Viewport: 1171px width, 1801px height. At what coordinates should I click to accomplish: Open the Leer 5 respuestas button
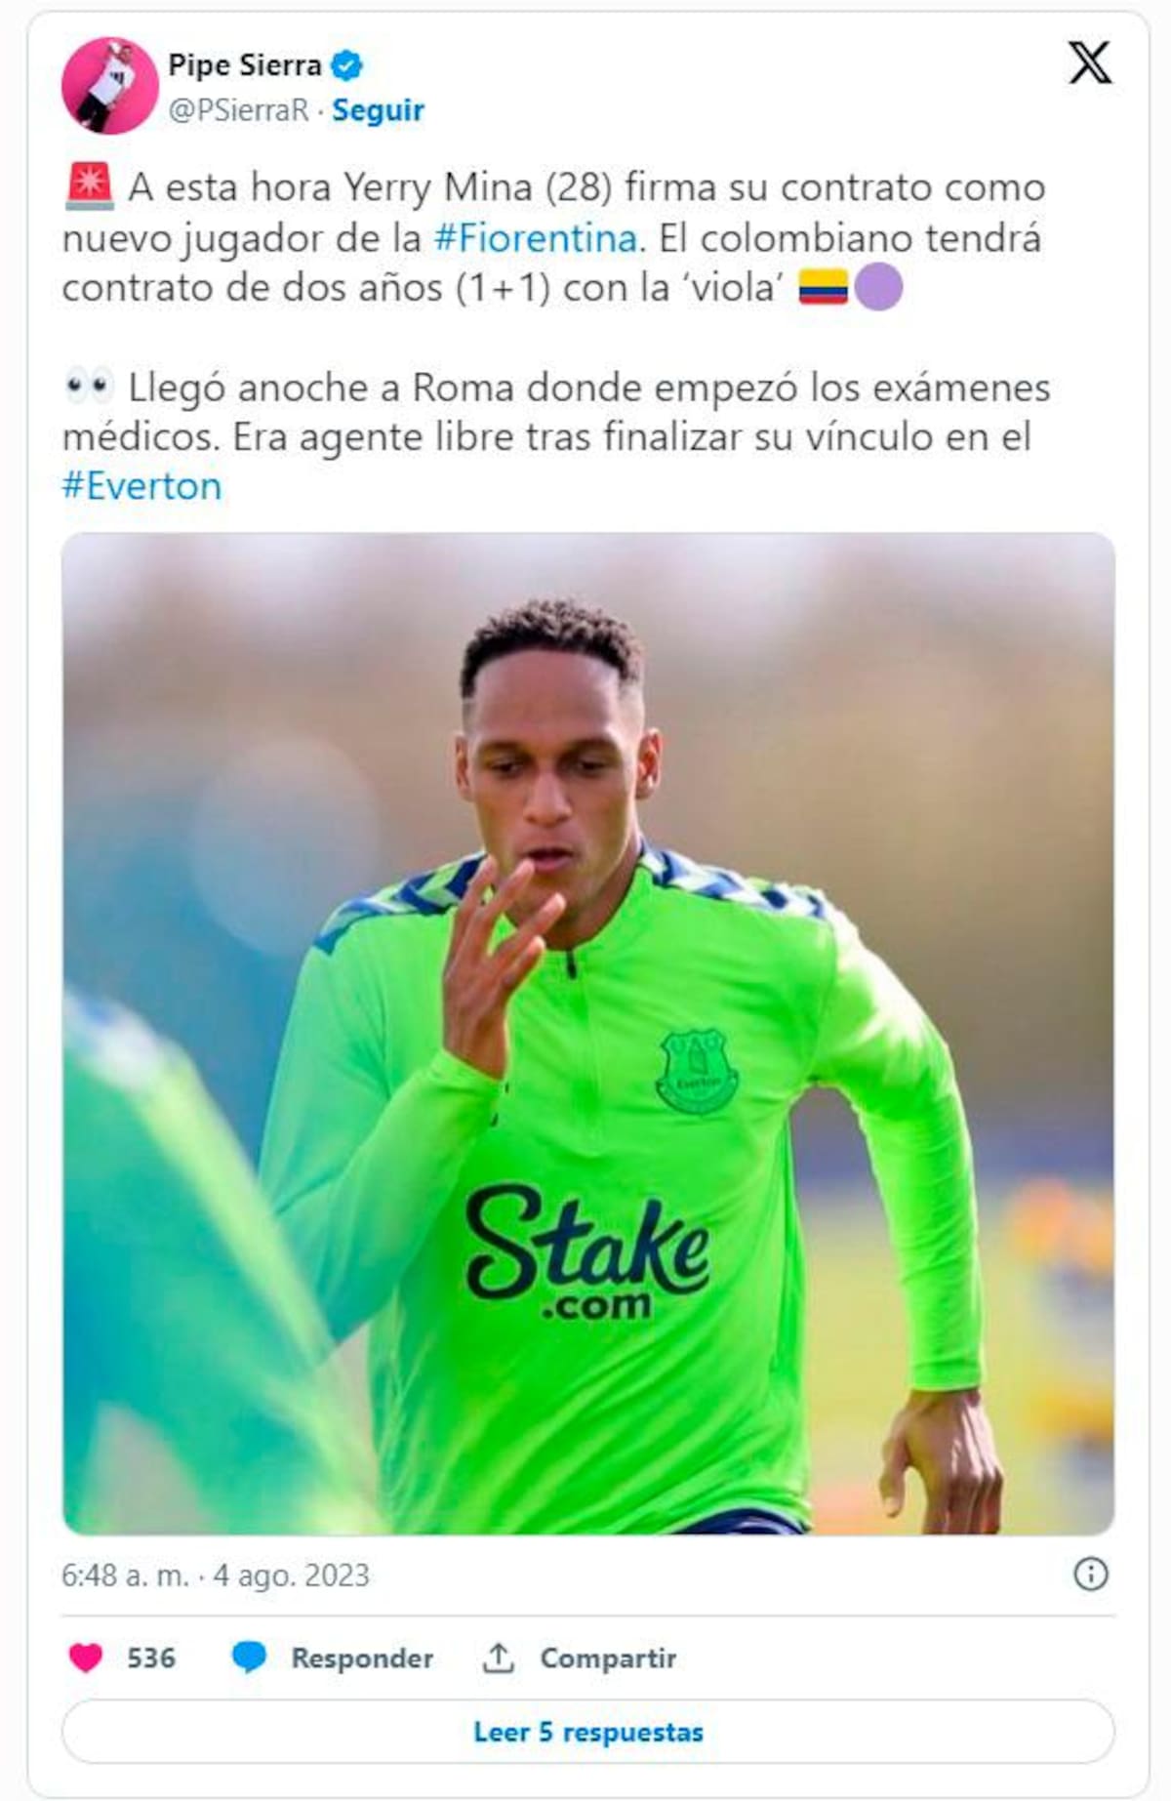click(588, 1731)
